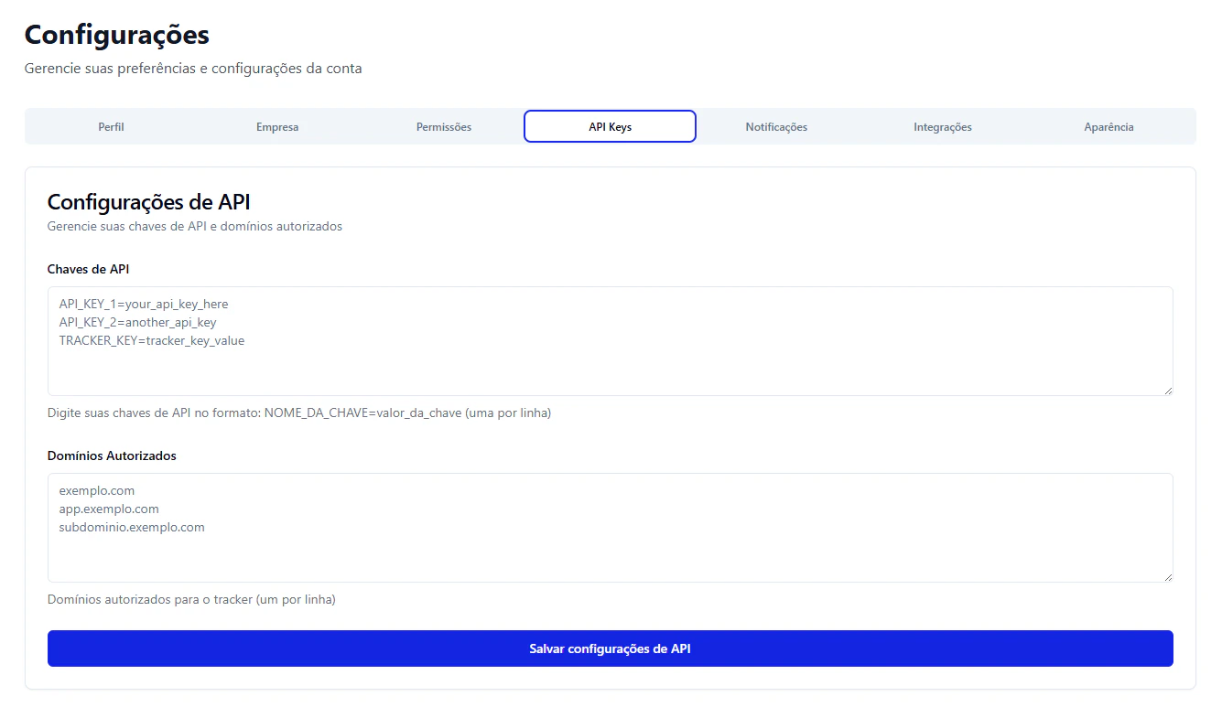This screenshot has height=718, width=1222.
Task: Click inside the Domínios Autorizados textarea
Action: (610, 528)
